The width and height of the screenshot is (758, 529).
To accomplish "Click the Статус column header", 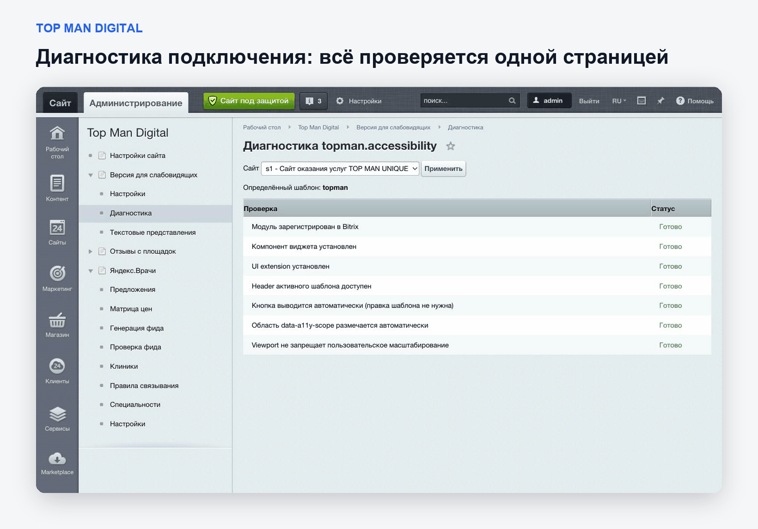I will 681,208.
